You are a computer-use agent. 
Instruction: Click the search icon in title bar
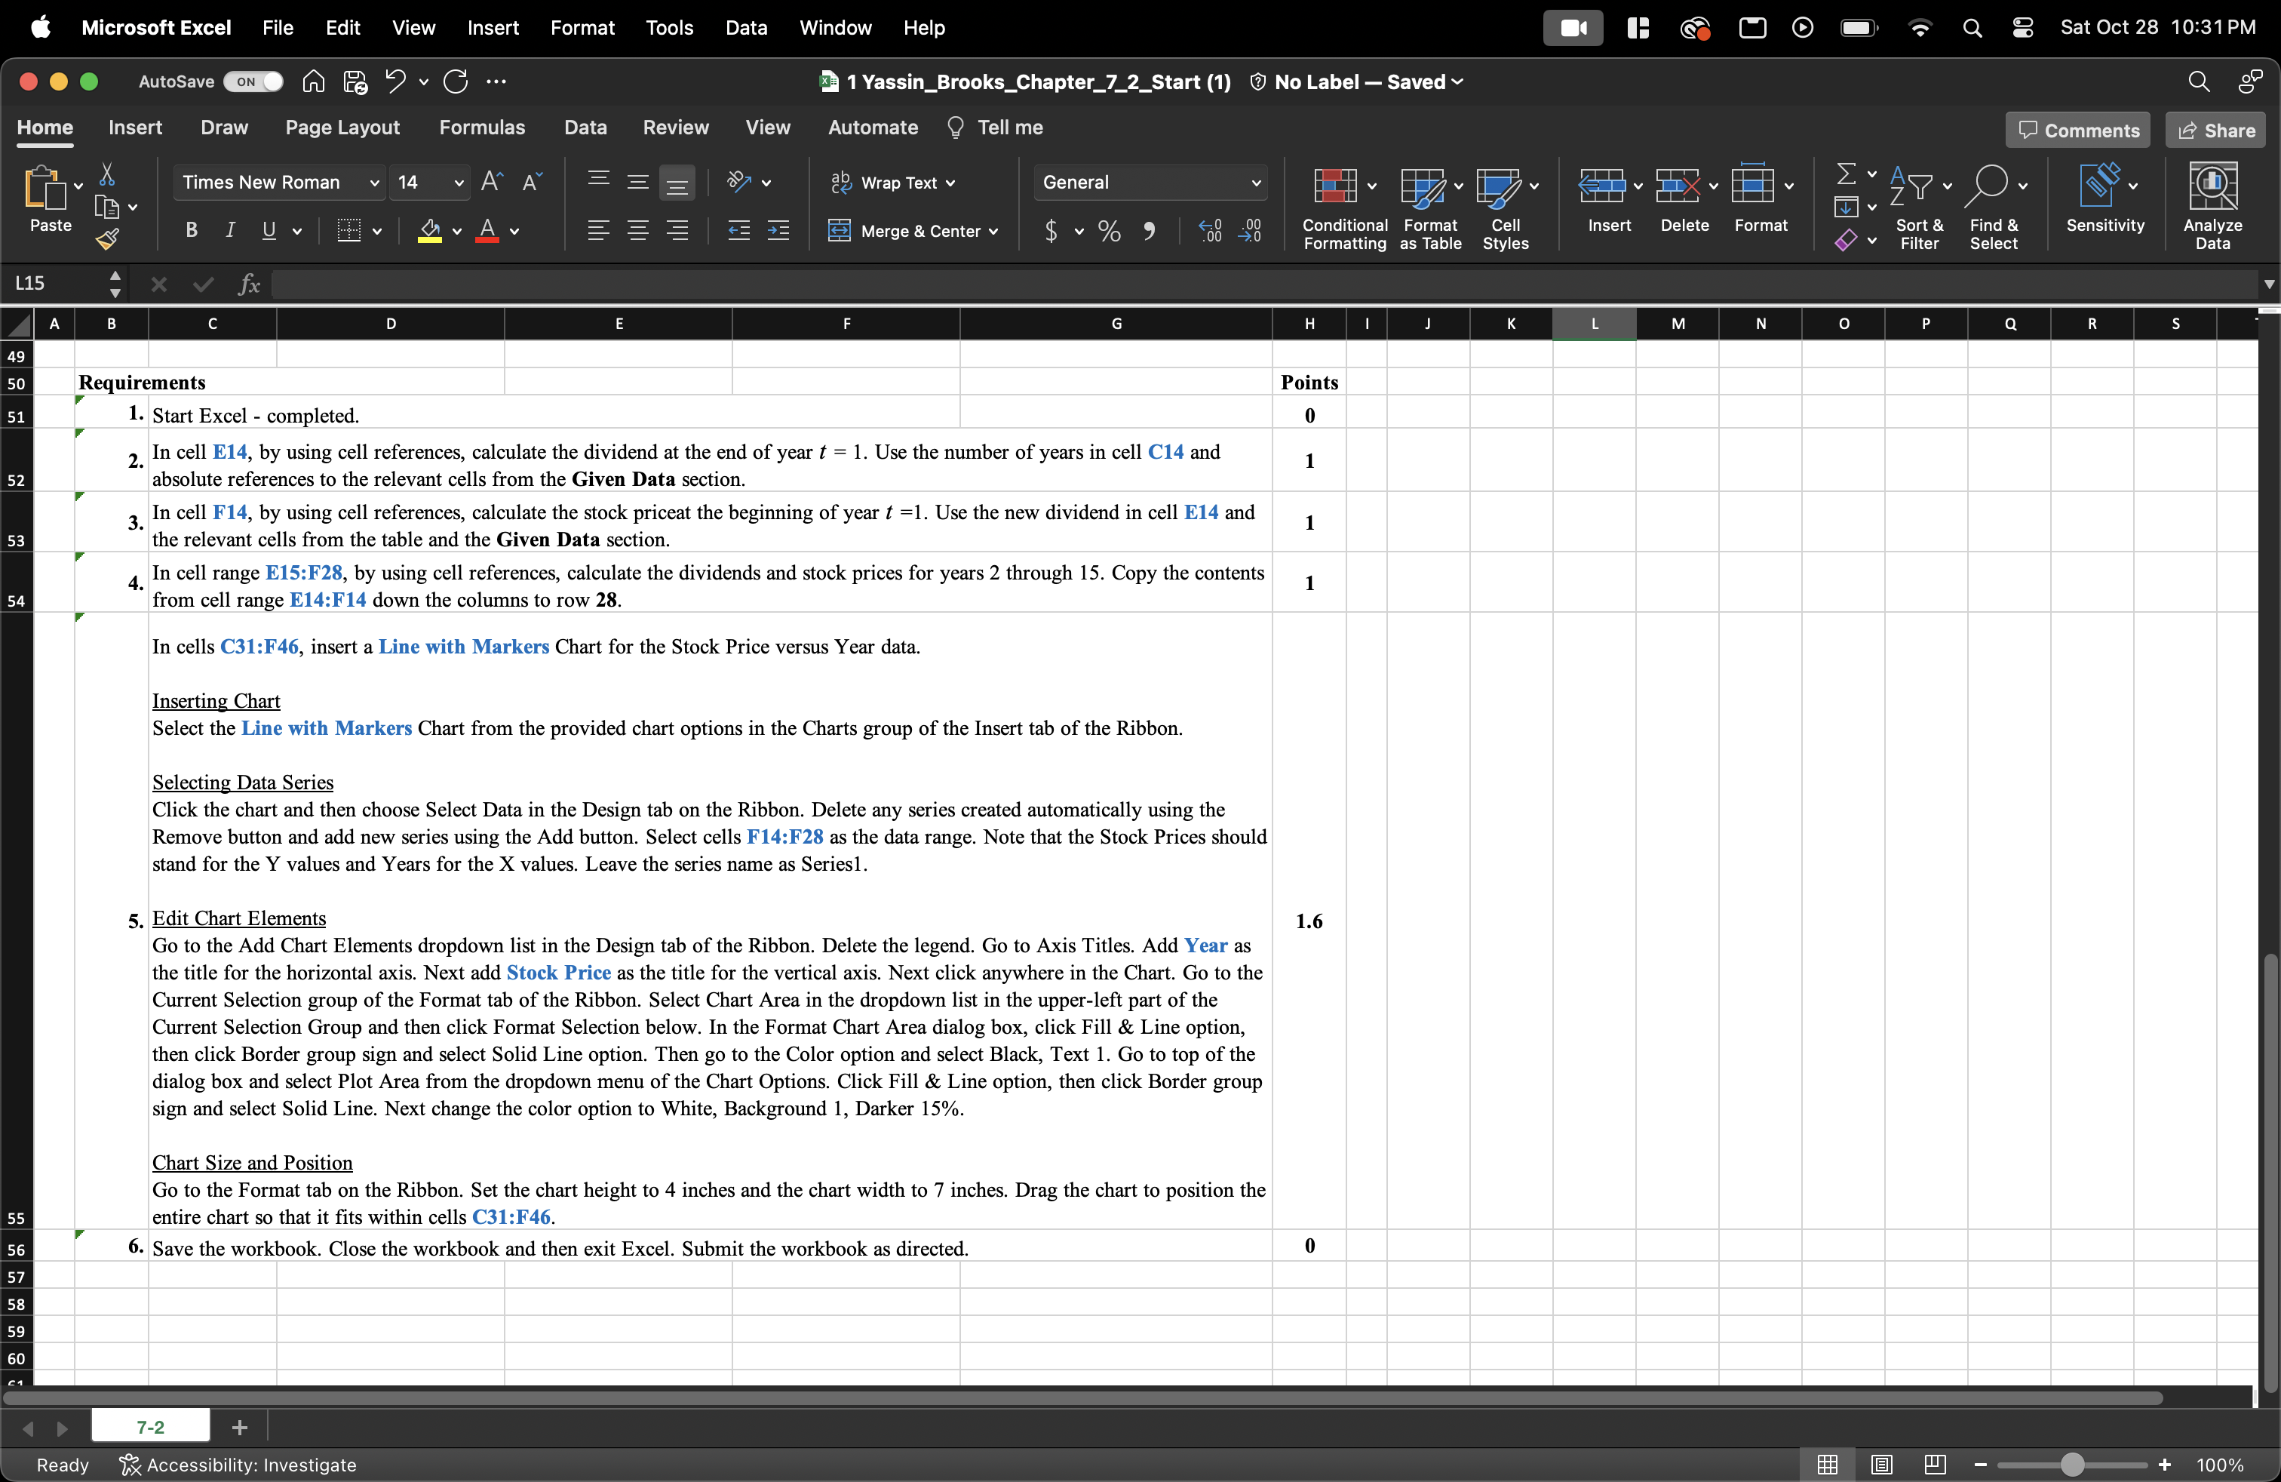click(x=2199, y=82)
